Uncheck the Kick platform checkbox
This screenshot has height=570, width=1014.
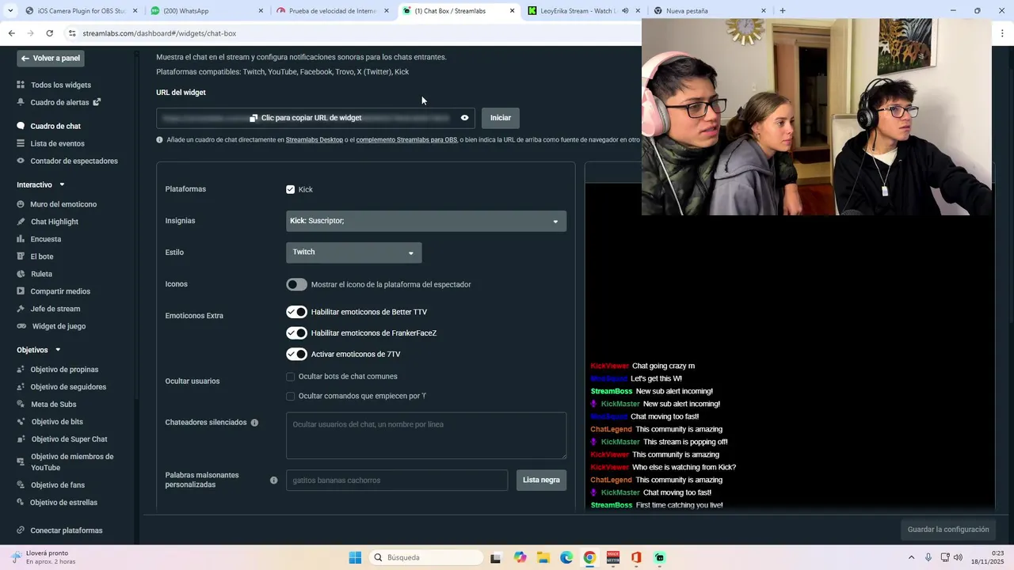point(290,189)
